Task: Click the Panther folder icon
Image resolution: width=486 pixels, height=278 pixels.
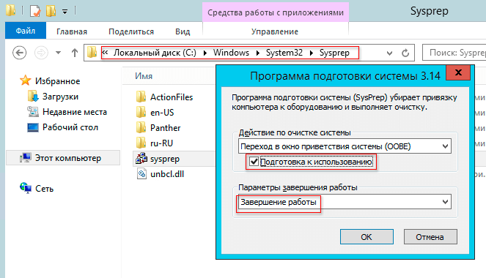Action: (141, 127)
